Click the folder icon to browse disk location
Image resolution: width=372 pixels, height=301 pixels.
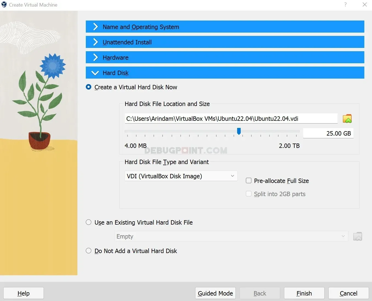click(x=347, y=119)
